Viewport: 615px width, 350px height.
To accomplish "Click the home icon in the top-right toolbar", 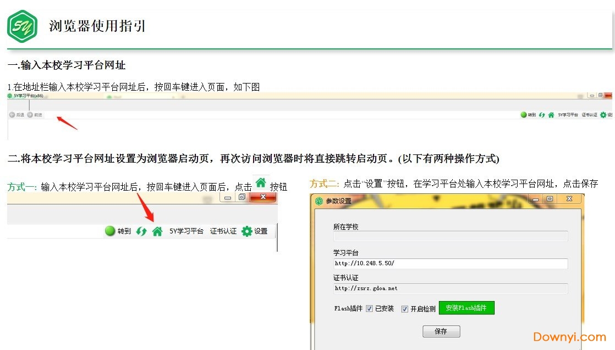I will [550, 114].
